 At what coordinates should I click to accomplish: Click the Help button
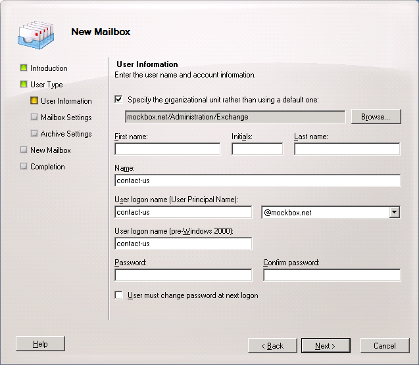tap(40, 344)
